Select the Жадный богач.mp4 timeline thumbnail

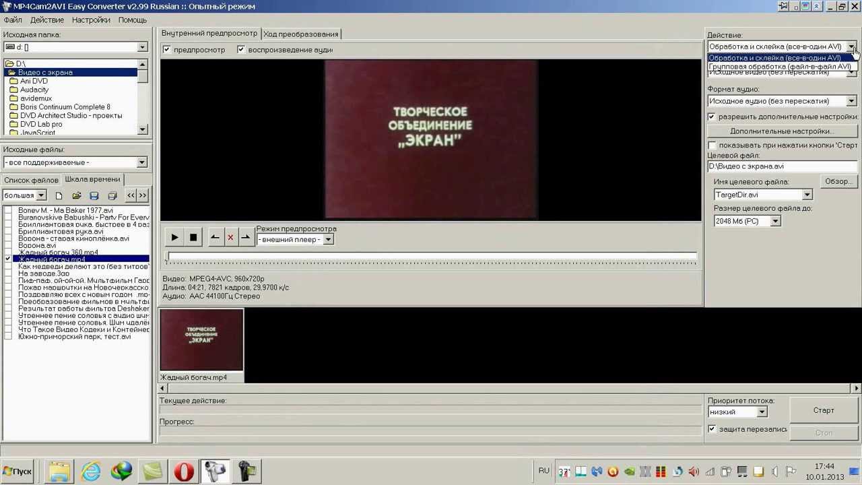(201, 340)
